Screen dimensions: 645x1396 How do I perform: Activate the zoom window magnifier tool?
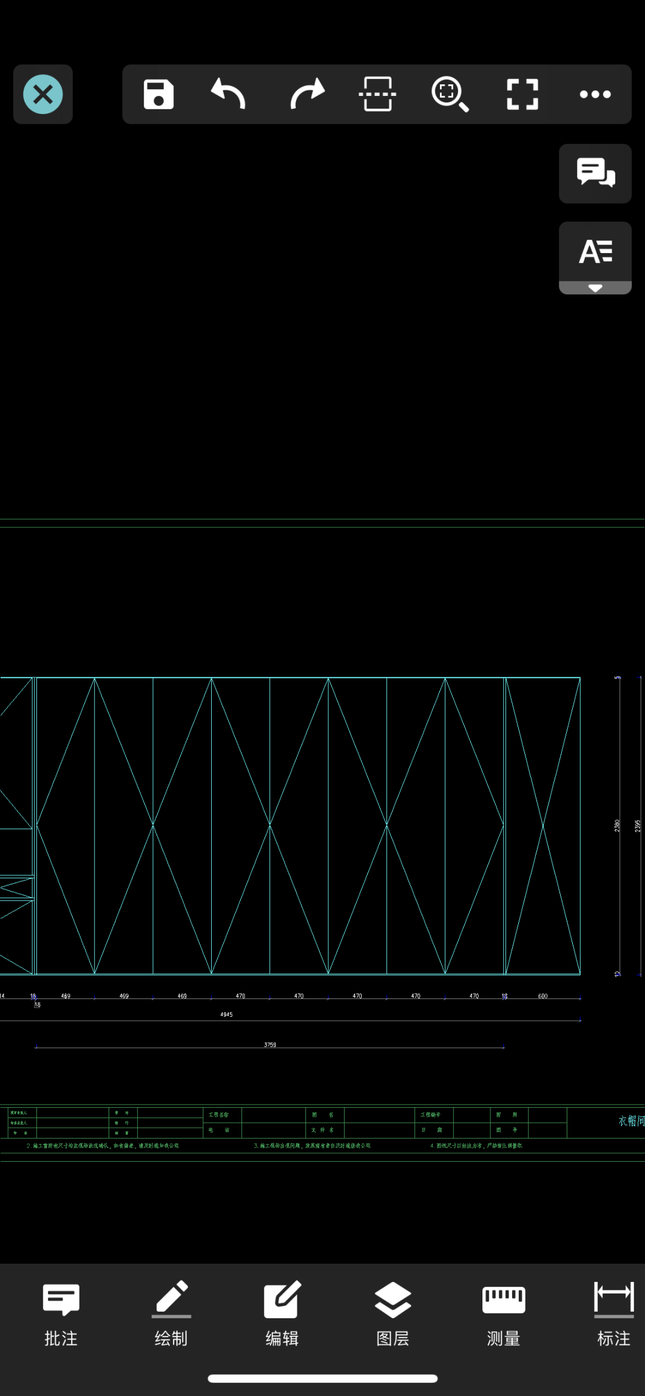(x=450, y=94)
